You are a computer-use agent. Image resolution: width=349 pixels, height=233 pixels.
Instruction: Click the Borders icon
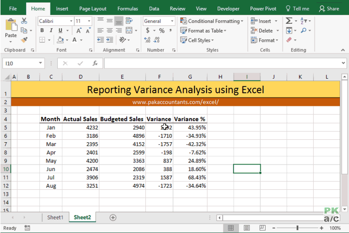42,40
